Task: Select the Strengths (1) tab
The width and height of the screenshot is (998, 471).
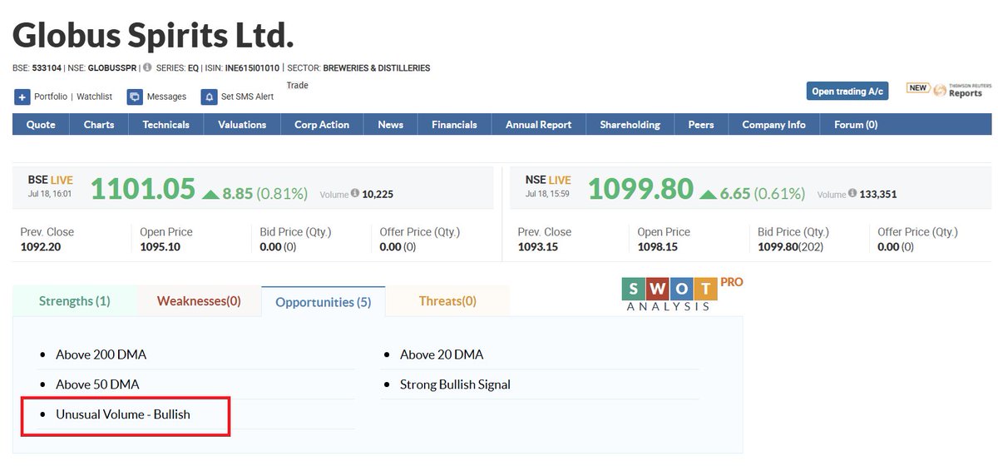Action: (74, 301)
